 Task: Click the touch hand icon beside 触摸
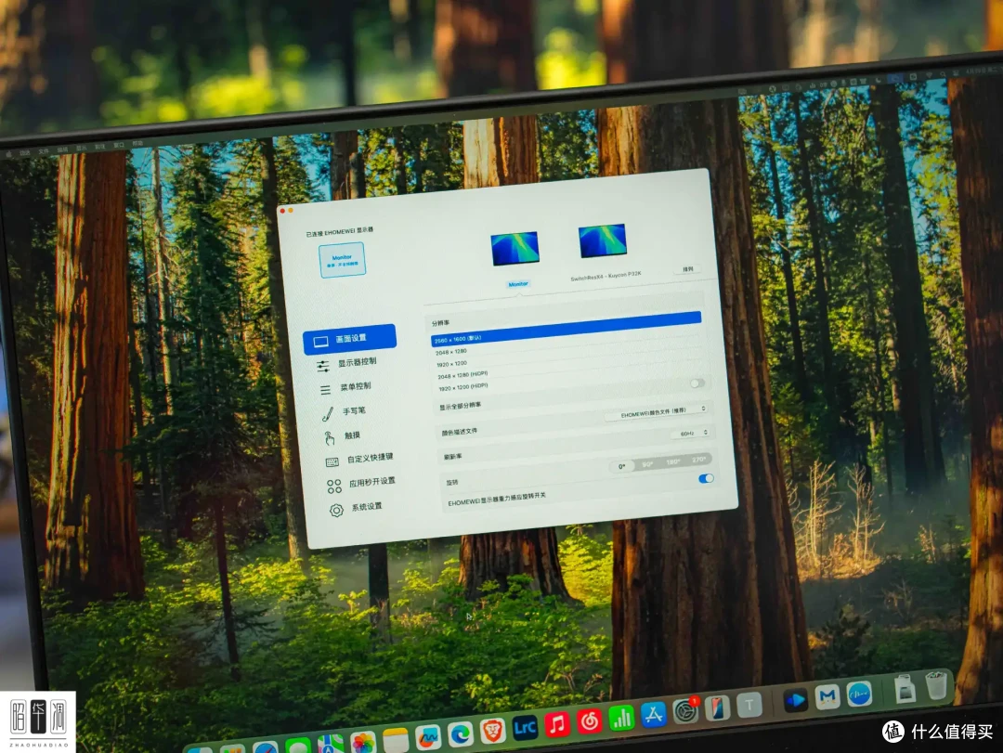[x=330, y=437]
